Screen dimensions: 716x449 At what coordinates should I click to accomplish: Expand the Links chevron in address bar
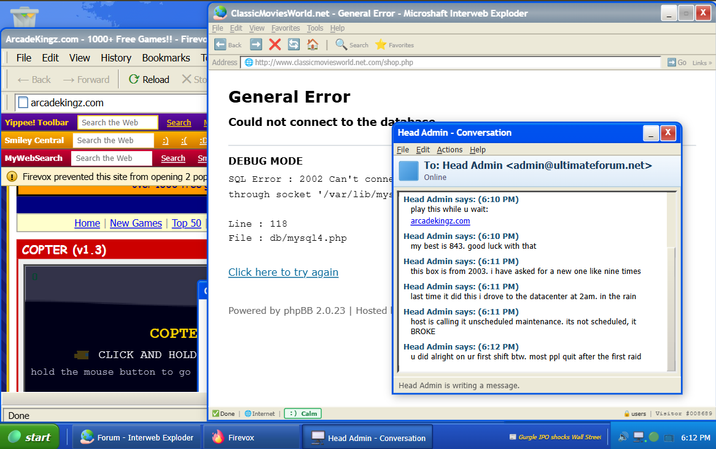(702, 63)
